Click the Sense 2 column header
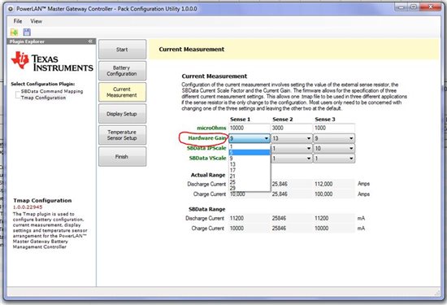This screenshot has height=305, width=447. (x=283, y=120)
